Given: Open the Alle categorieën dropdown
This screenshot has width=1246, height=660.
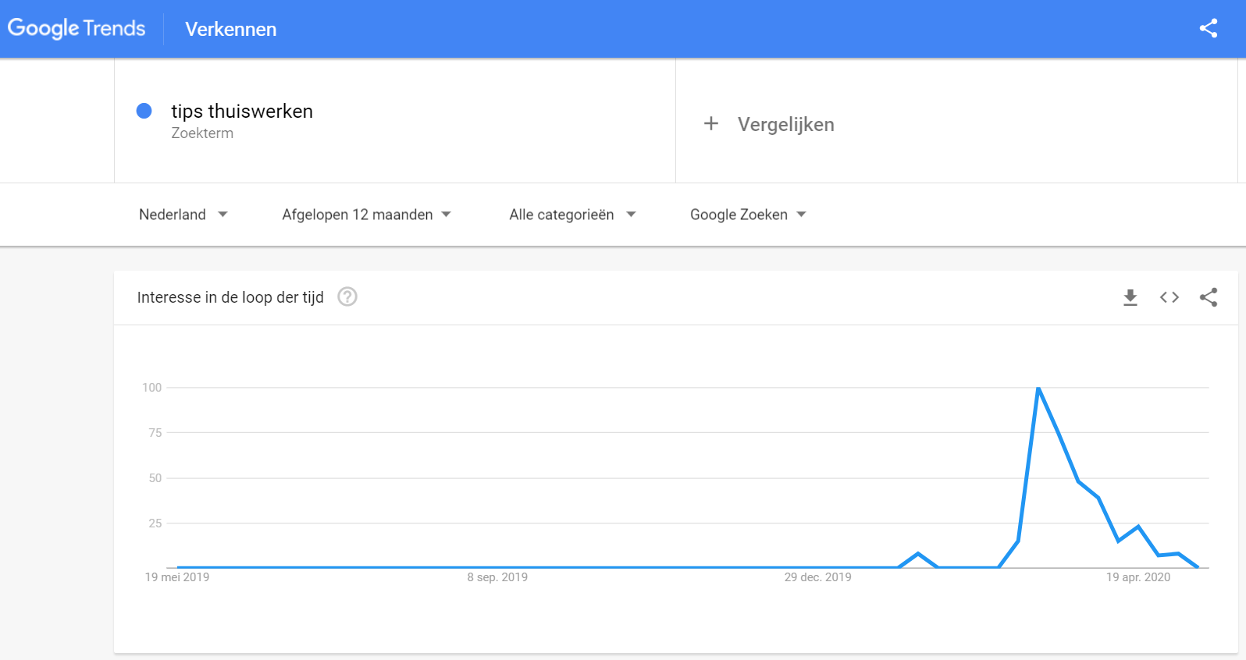Looking at the screenshot, I should pos(572,215).
